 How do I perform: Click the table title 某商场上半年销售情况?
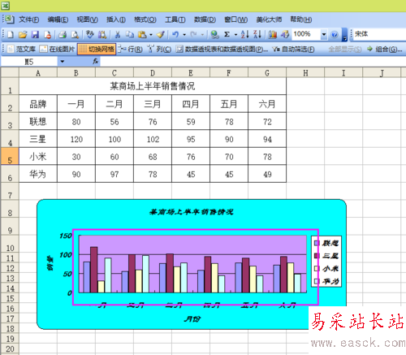(153, 86)
